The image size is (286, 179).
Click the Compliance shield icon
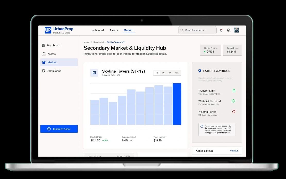point(43,71)
